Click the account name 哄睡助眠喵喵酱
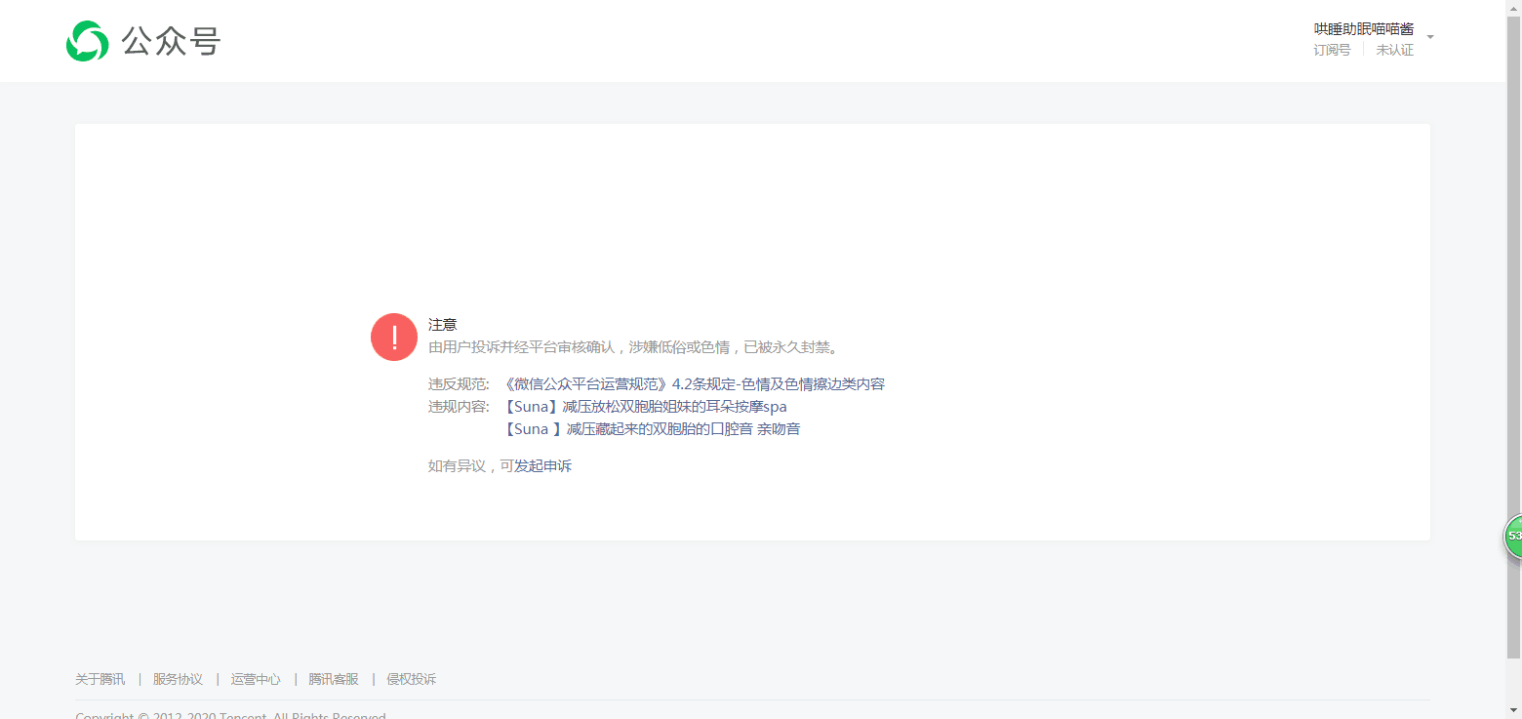The image size is (1522, 719). (x=1364, y=29)
